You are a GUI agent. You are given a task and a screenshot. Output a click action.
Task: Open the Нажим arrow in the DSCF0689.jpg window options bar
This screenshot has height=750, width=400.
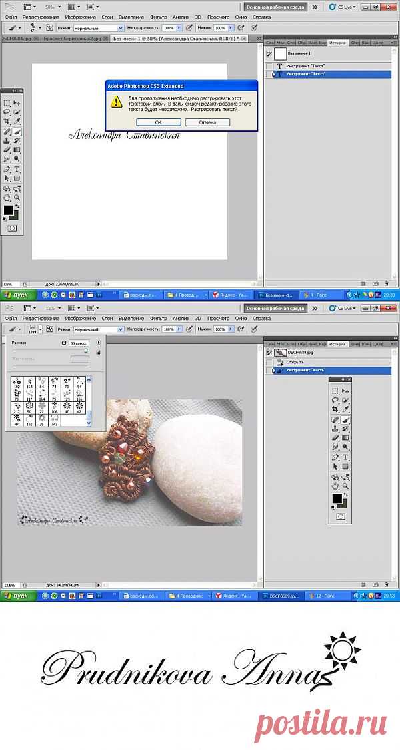tap(232, 329)
